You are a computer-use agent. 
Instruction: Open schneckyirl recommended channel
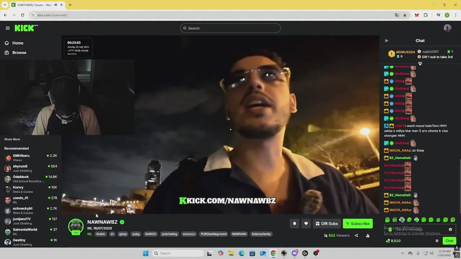pyautogui.click(x=31, y=210)
